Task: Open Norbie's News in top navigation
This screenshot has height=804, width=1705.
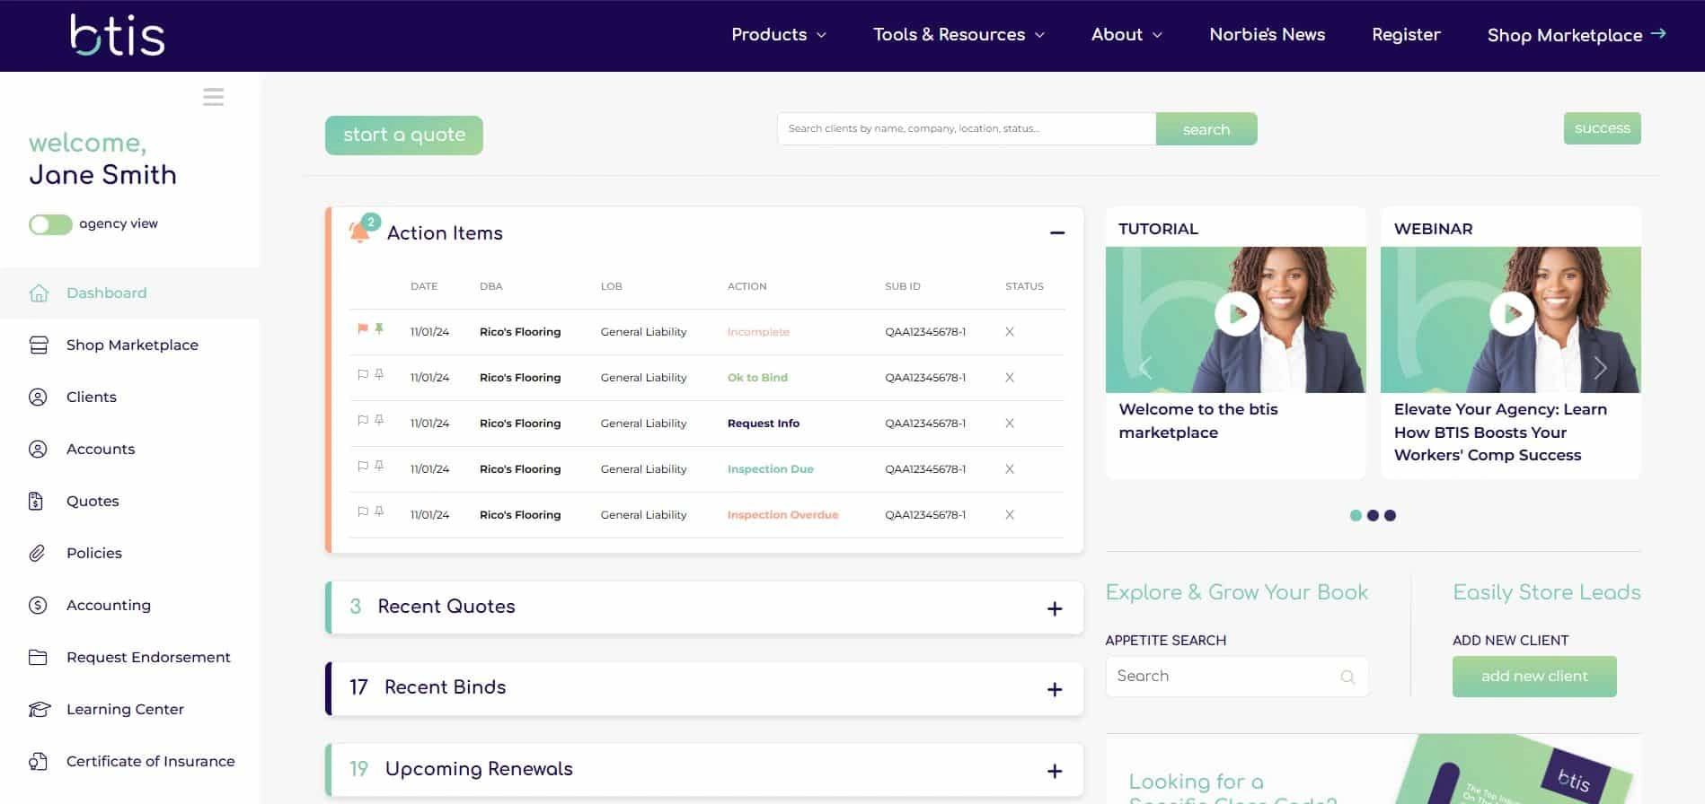Action: coord(1267,35)
